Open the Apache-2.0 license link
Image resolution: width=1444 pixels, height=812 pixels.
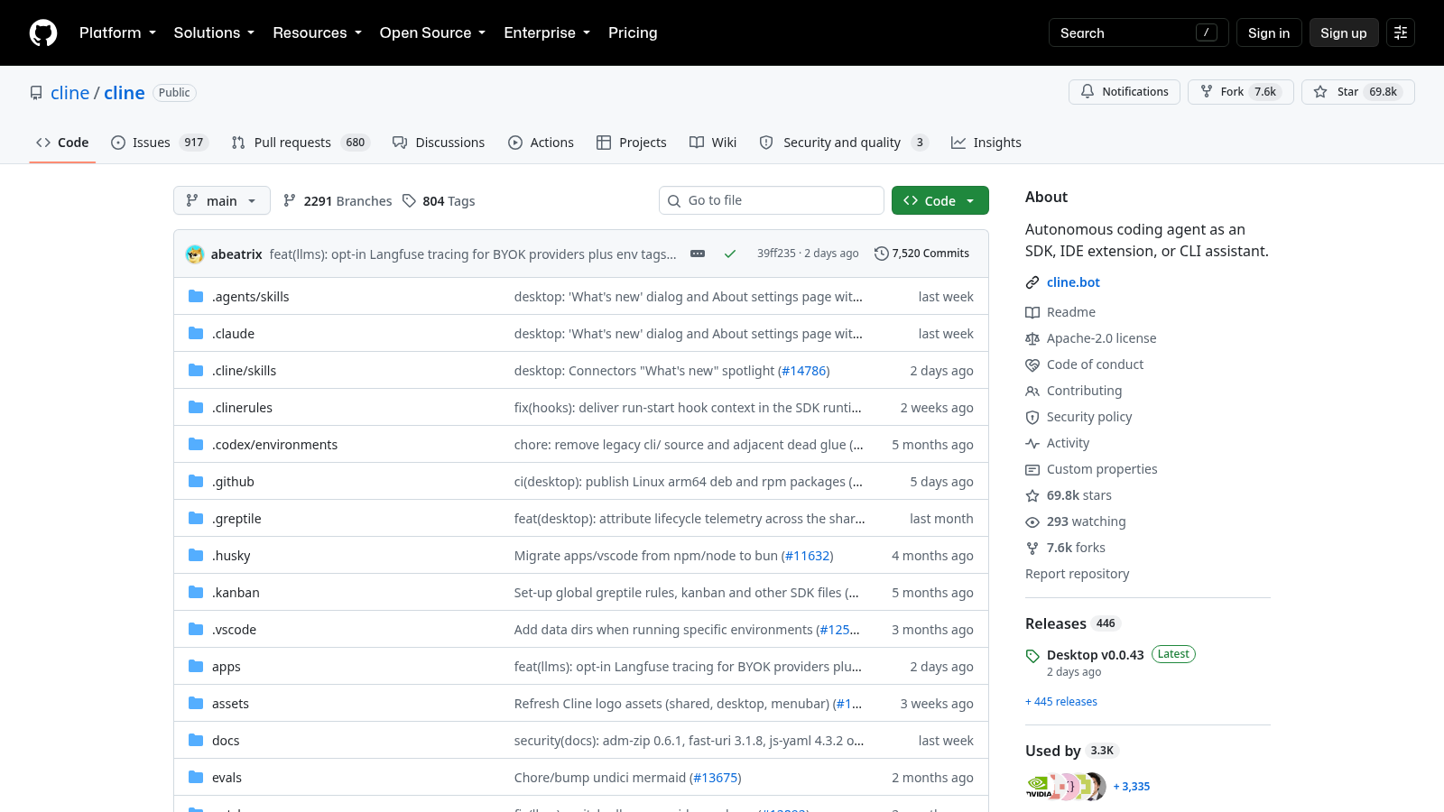tap(1101, 338)
